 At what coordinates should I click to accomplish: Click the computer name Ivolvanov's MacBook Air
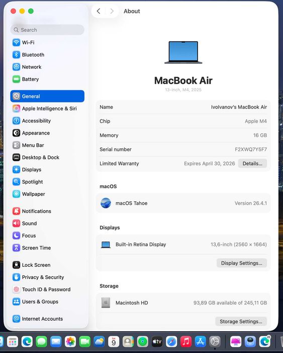pos(239,107)
